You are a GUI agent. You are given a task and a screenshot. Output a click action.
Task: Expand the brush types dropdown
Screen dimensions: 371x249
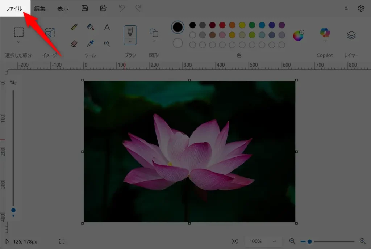130,42
